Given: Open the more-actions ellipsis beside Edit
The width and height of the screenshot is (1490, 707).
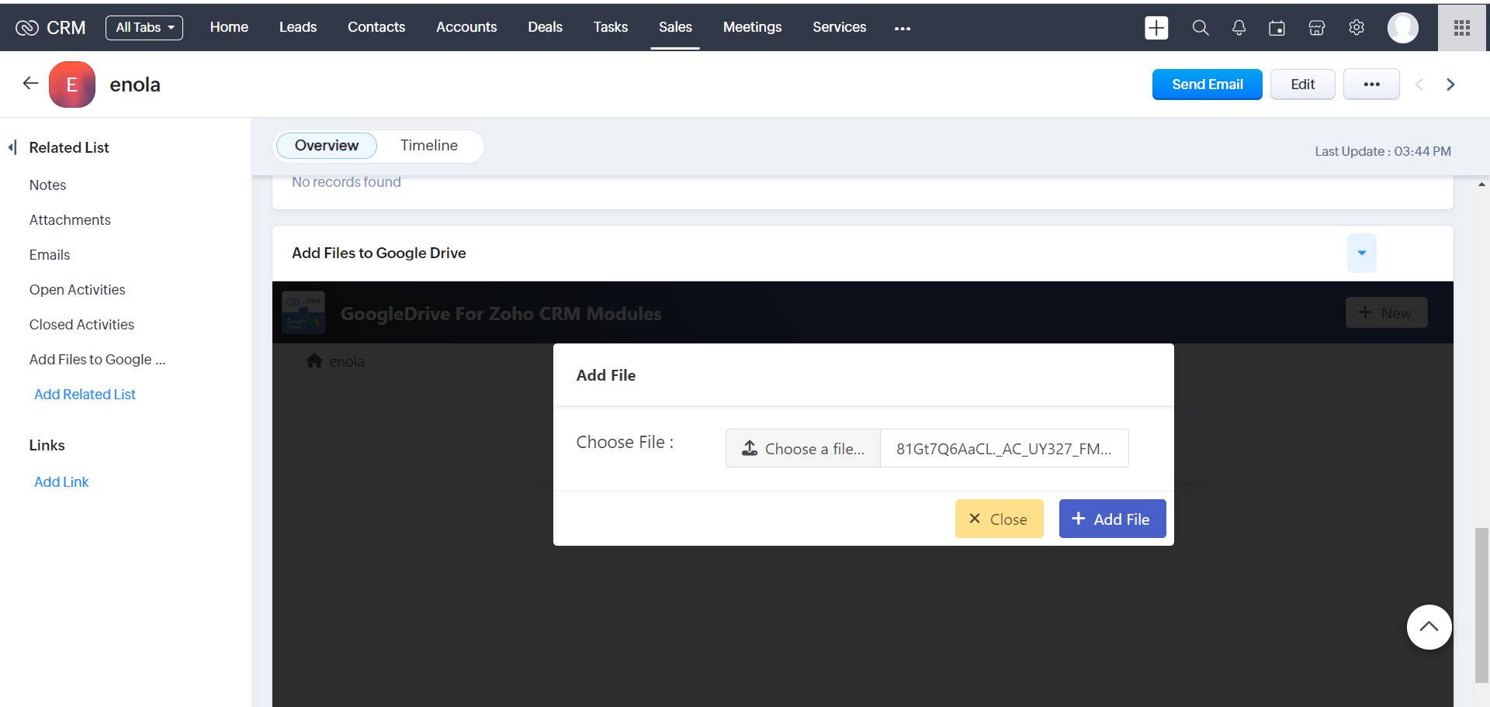Looking at the screenshot, I should coord(1371,84).
